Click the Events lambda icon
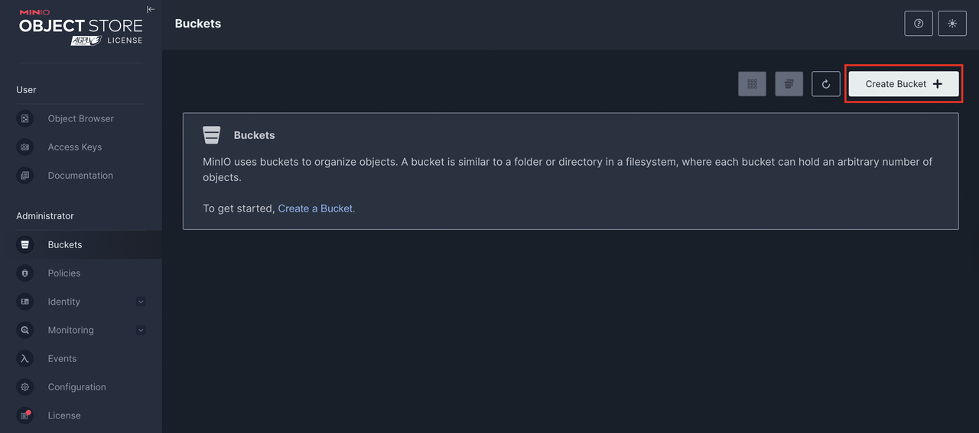979x433 pixels. pyautogui.click(x=25, y=359)
